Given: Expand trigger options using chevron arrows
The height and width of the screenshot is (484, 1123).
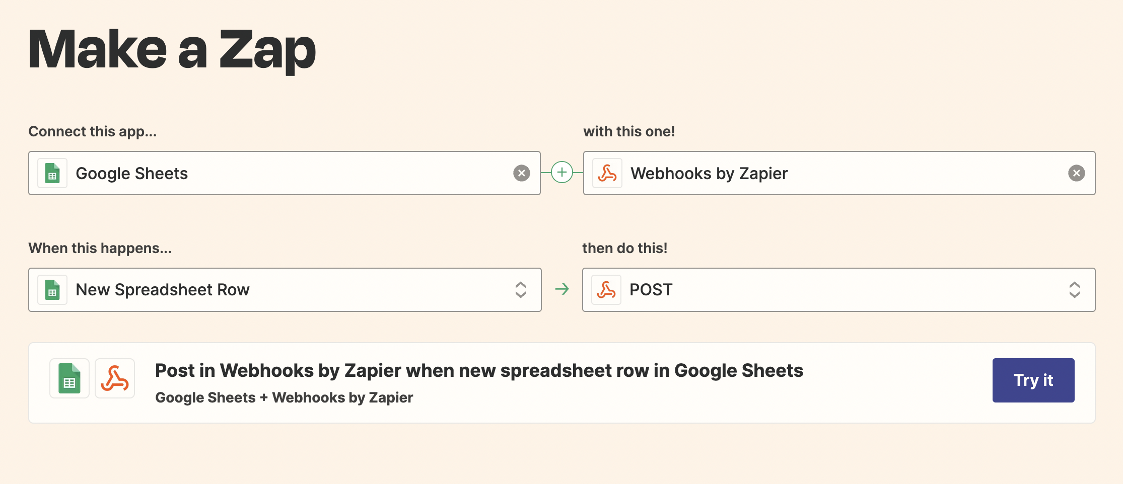Looking at the screenshot, I should click(521, 290).
